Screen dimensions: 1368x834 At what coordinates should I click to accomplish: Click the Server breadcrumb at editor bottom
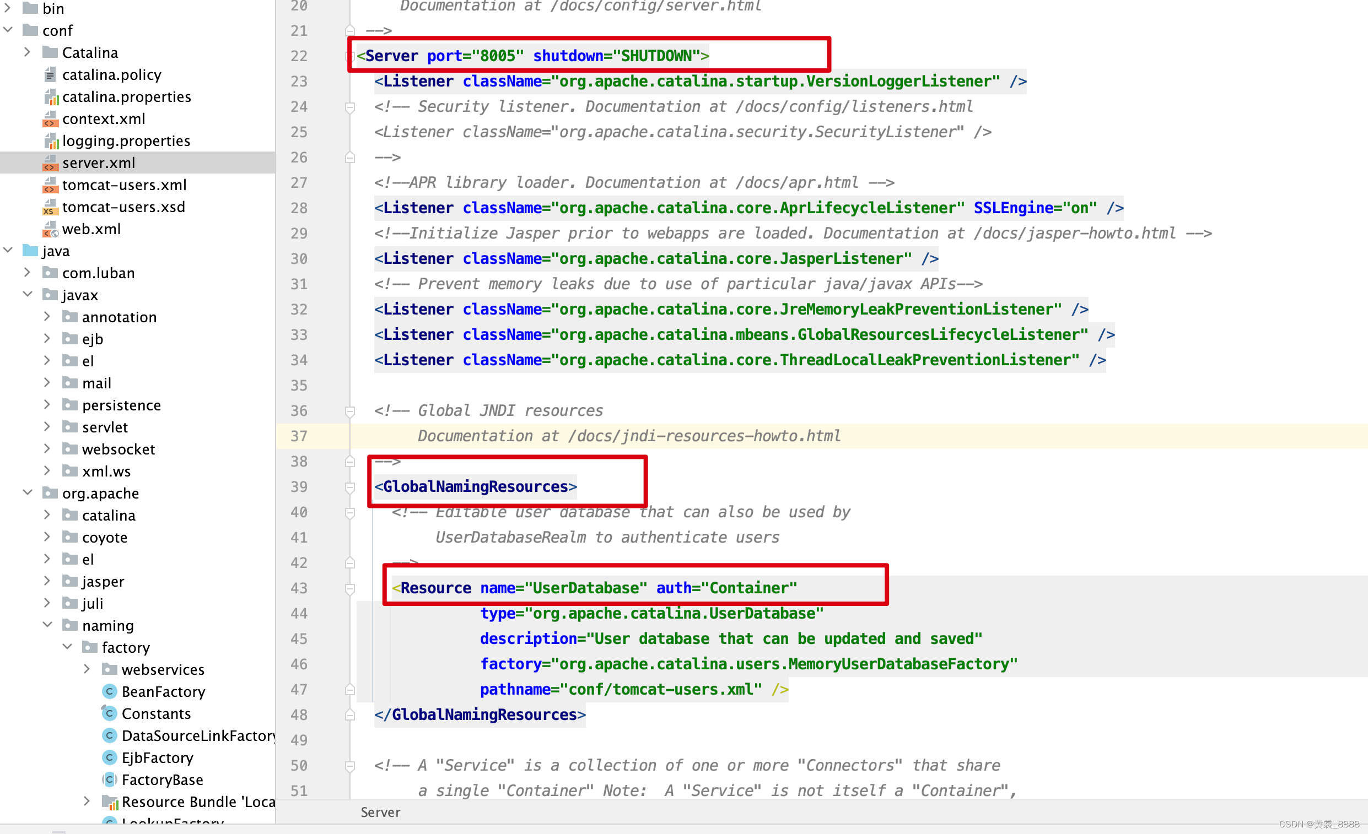coord(380,812)
